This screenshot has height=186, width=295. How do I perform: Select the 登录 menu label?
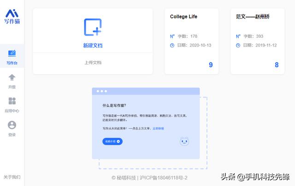point(12,135)
